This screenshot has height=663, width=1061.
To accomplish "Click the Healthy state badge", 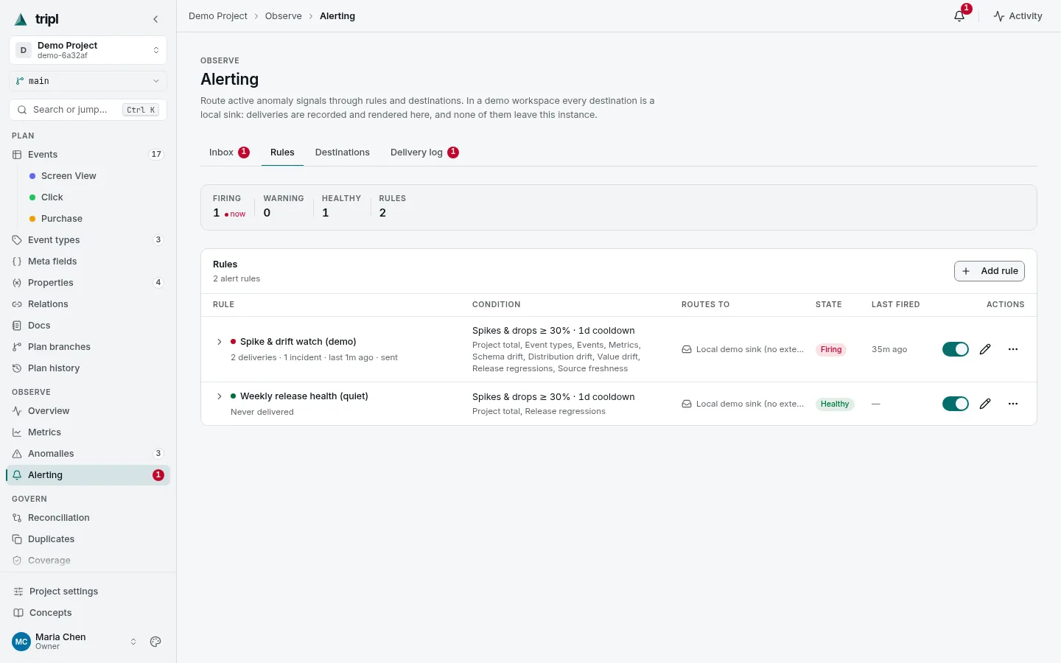I will click(835, 404).
